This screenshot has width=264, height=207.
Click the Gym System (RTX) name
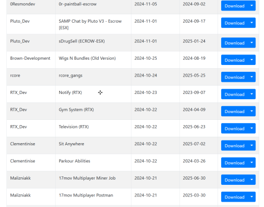pyautogui.click(x=76, y=110)
